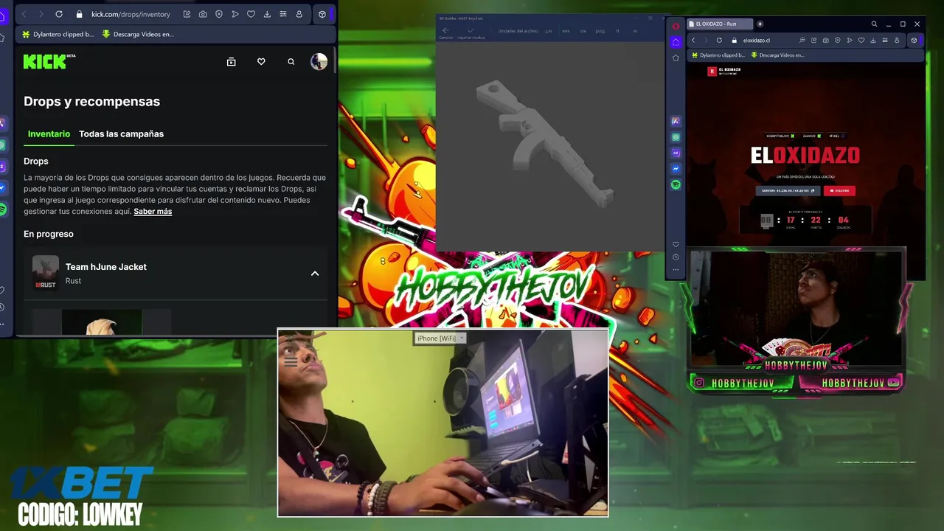
Task: Open the account icon in Kick window toolbar
Action: coord(299,14)
